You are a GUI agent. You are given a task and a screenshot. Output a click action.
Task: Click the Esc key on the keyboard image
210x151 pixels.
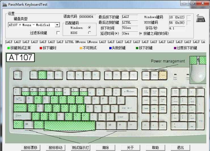point(18,75)
